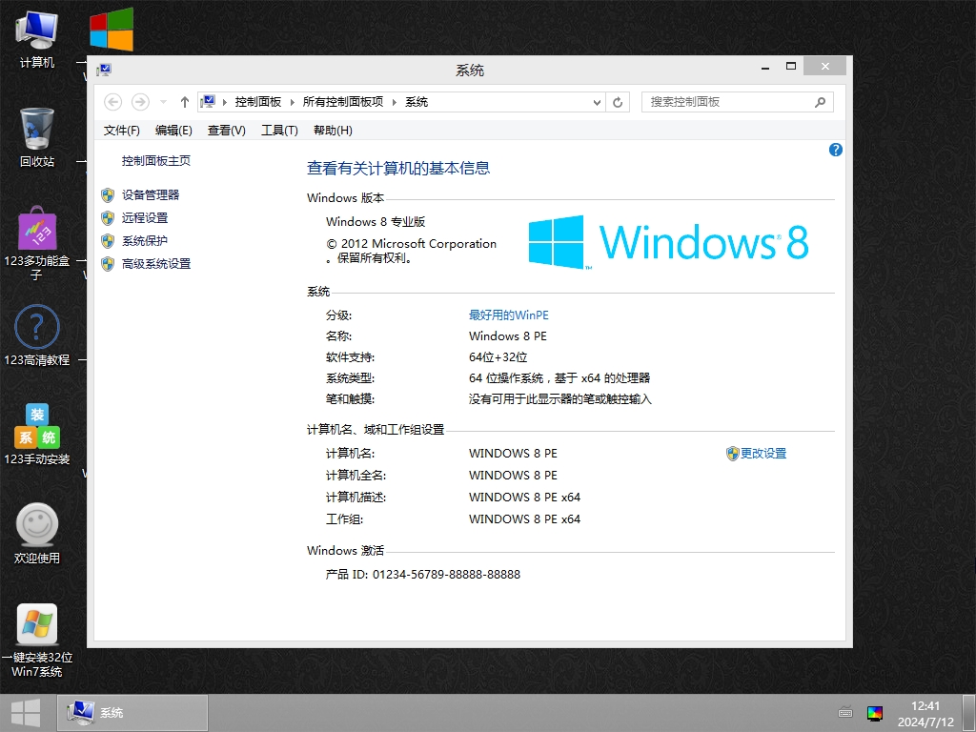This screenshot has height=732, width=976.
Task: Open the 查看(V) menu
Action: (227, 130)
